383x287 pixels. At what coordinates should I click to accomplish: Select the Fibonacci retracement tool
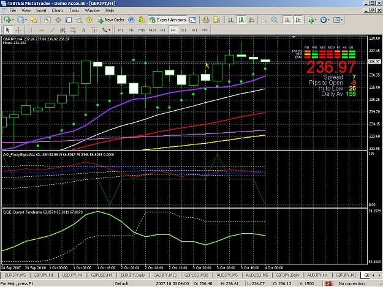(x=73, y=30)
